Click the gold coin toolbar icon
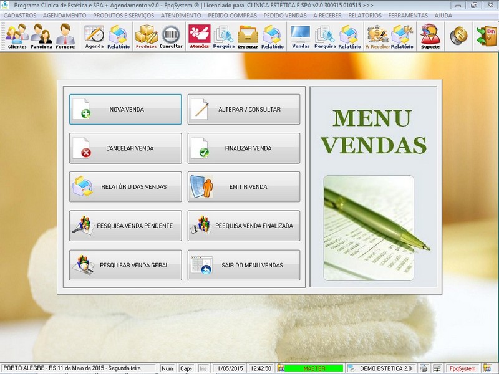The width and height of the screenshot is (499, 374). point(458,36)
